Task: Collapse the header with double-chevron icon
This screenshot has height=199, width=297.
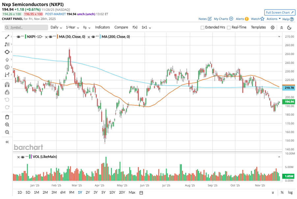Action: [x=282, y=28]
